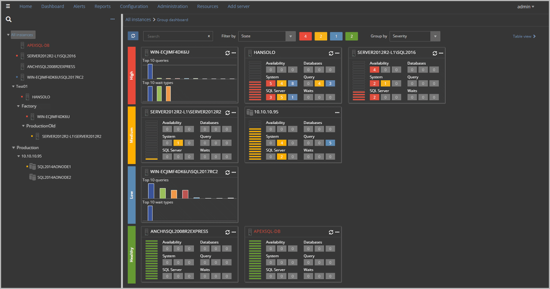Image resolution: width=550 pixels, height=289 pixels.
Task: Toggle the green healthy state filter badge
Action: (351, 36)
